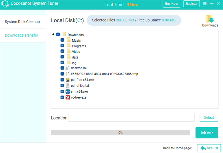Click the Location input field

(x=131, y=118)
